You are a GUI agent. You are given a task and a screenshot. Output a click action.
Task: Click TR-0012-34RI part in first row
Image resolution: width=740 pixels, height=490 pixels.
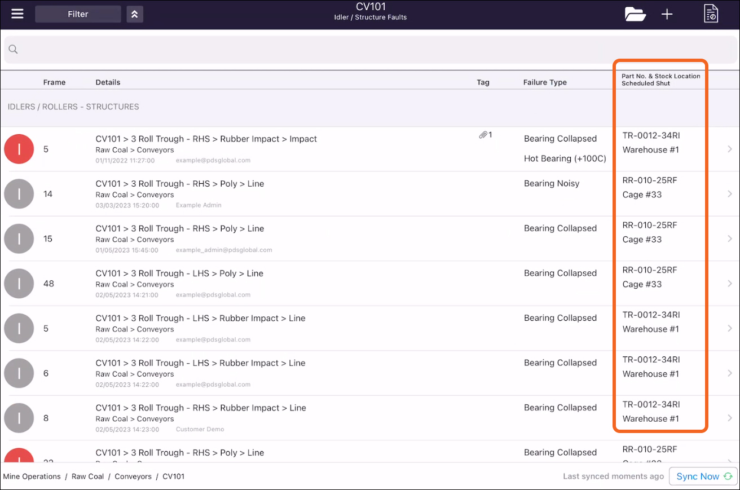point(651,135)
